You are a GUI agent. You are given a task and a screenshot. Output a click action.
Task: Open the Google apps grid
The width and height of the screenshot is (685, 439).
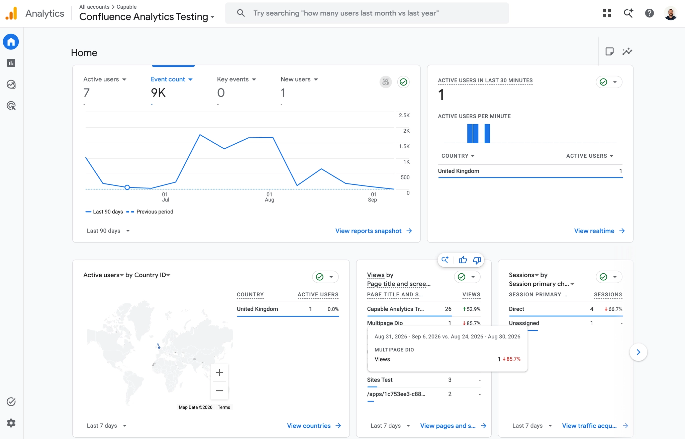click(607, 13)
